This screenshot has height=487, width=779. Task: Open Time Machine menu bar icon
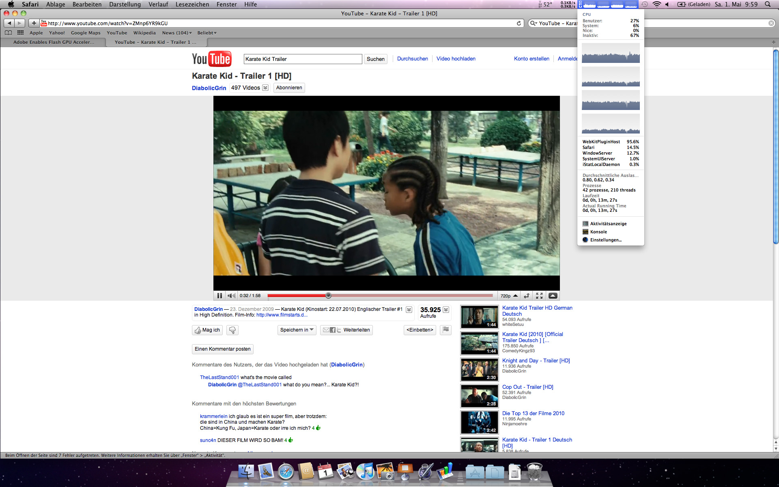point(645,4)
